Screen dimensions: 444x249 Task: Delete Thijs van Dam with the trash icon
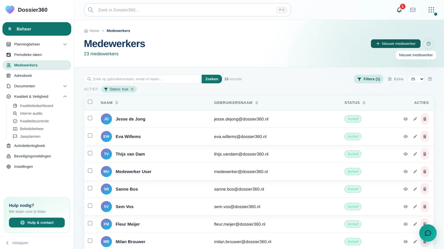point(425,154)
